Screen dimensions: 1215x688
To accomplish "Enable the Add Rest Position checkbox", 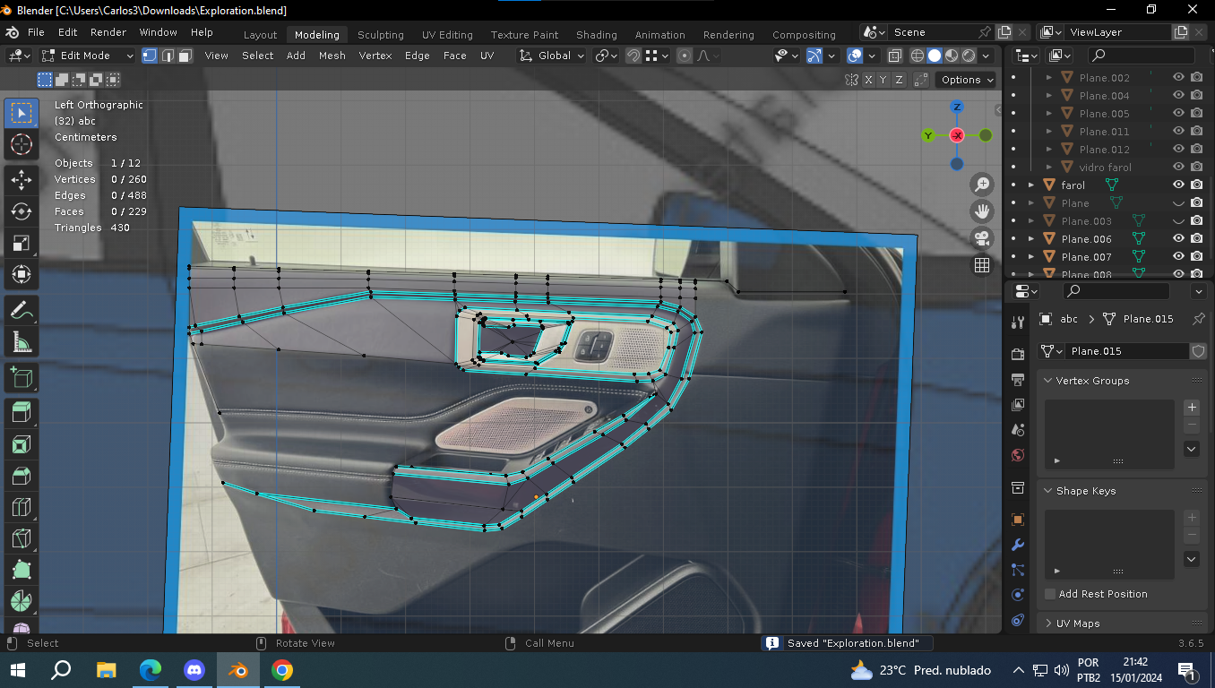I will pyautogui.click(x=1050, y=594).
